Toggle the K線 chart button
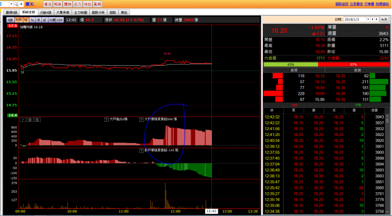The height and width of the screenshot is (216, 392). pos(10,20)
